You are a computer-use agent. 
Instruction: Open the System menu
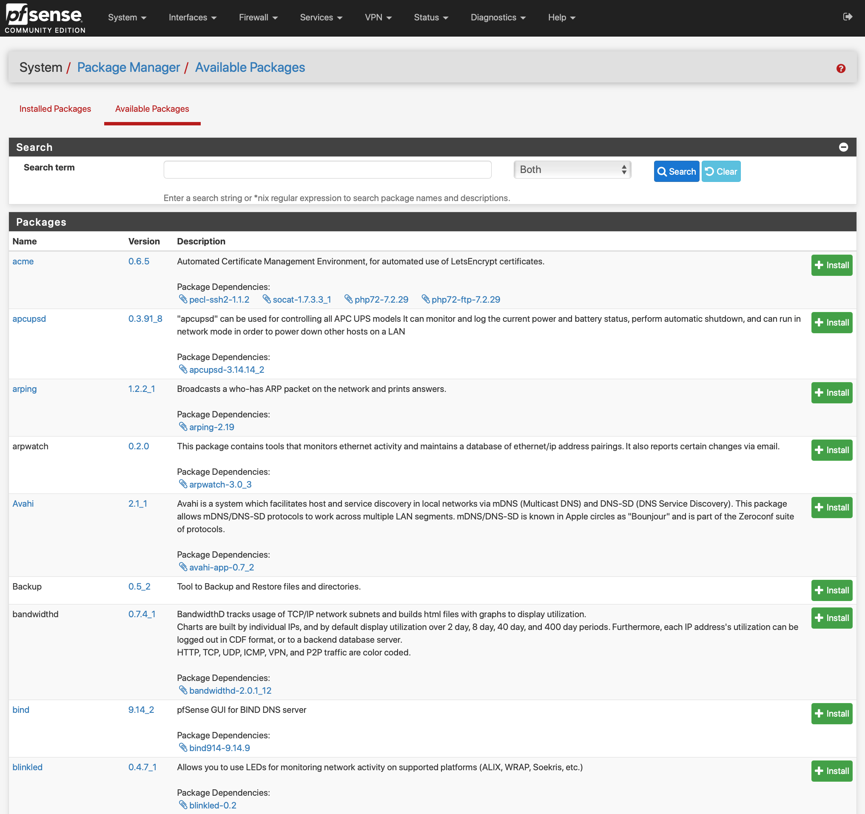point(127,17)
